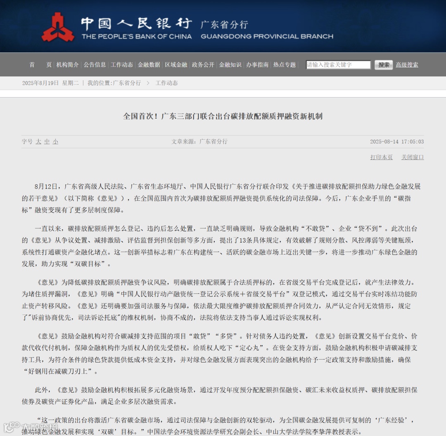Screen dimensions: 446x436
Task: Click the date 2025年8月19日 星期二
Action: [x=50, y=83]
